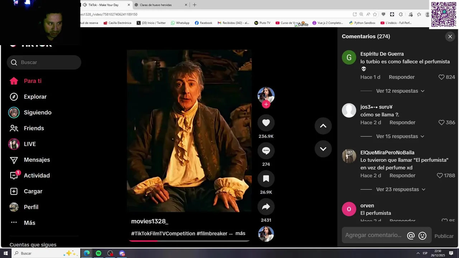Like Espíritu De Guerra's comment
This screenshot has width=459, height=258.
[x=441, y=77]
